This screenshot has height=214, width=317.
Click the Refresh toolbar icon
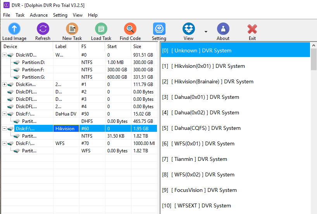43,29
